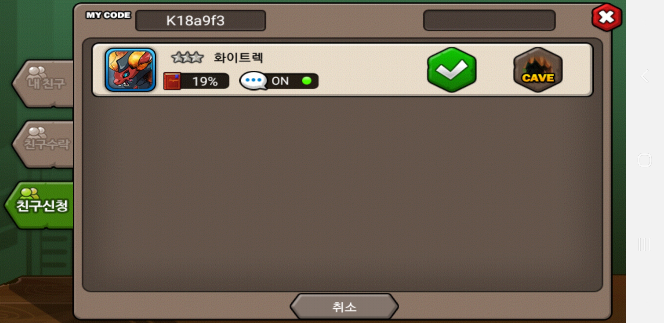The height and width of the screenshot is (323, 664).
Task: Click the three gray stars rating
Action: click(x=188, y=57)
